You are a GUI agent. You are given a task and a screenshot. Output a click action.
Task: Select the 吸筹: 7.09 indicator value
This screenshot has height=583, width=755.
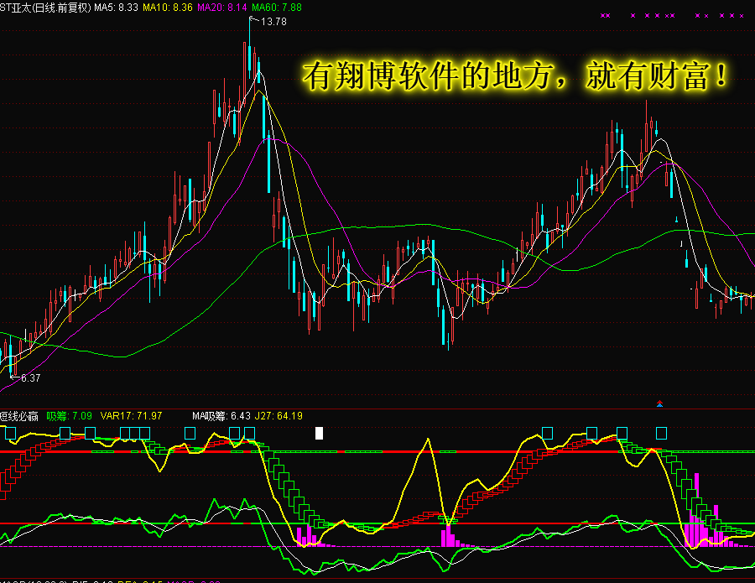tap(70, 416)
